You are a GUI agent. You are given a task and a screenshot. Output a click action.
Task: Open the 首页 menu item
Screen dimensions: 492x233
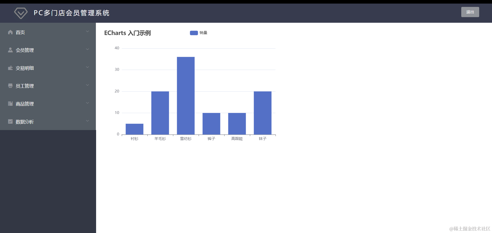(48, 32)
